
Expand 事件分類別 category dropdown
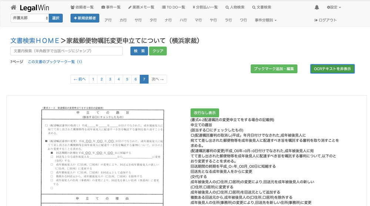(x=265, y=20)
